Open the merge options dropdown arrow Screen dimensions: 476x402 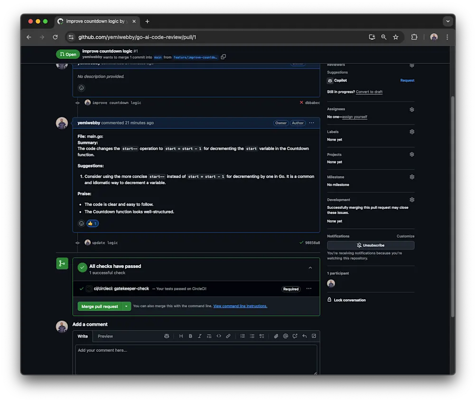(x=126, y=306)
